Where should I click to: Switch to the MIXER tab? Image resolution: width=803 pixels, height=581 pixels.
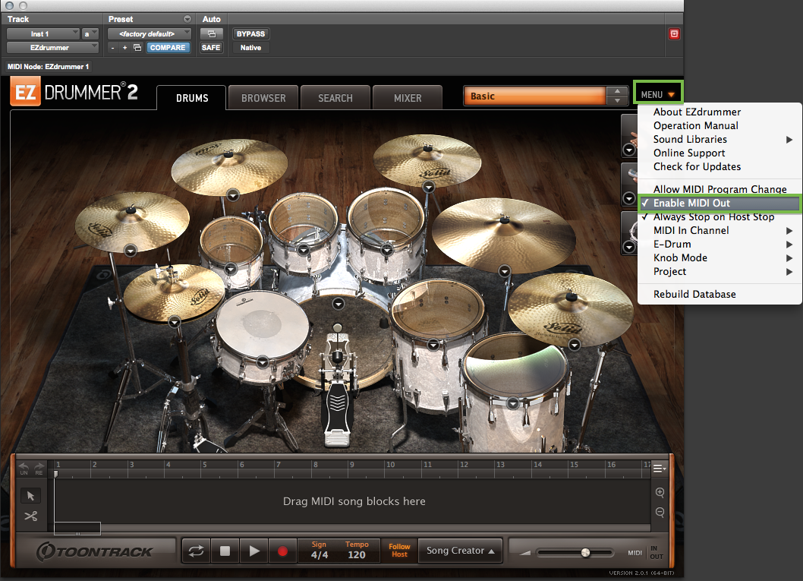coord(406,97)
